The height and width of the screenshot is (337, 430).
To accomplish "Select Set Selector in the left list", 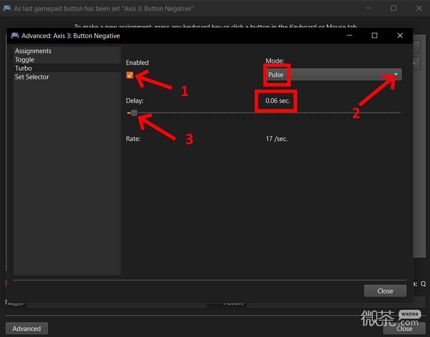I will (x=67, y=77).
